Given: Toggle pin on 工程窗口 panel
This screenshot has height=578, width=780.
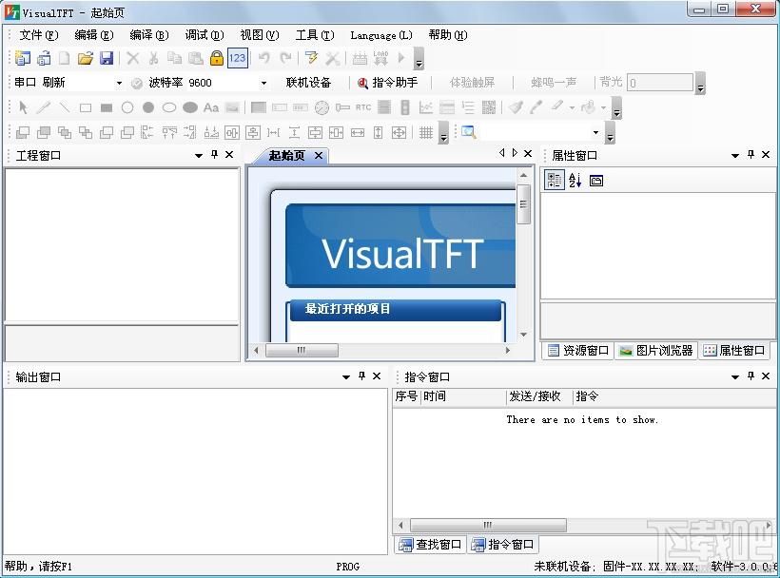Looking at the screenshot, I should (214, 155).
